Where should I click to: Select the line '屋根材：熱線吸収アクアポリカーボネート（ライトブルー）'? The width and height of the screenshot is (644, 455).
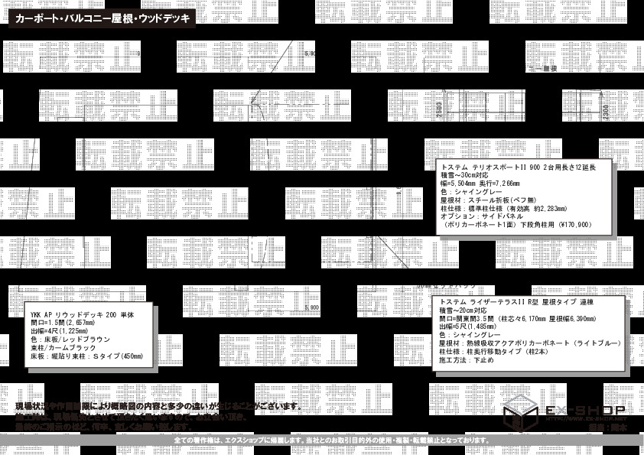pos(530,343)
